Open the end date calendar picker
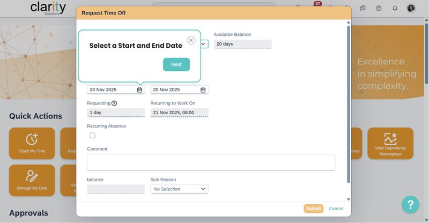This screenshot has width=429, height=223. [x=203, y=90]
